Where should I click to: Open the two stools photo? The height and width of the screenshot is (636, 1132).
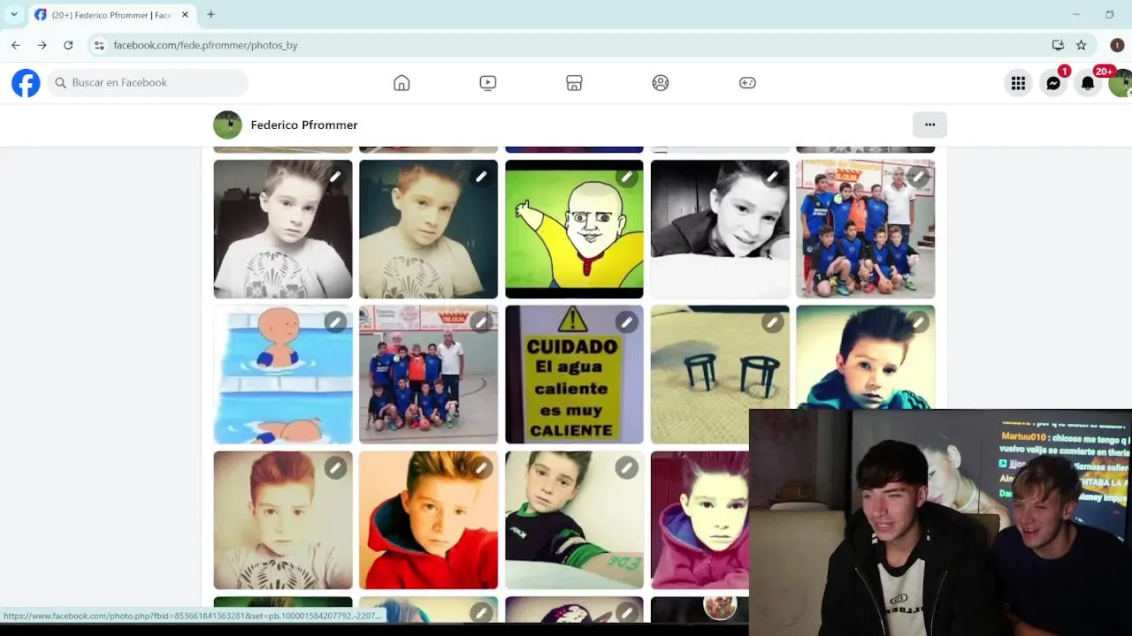720,375
